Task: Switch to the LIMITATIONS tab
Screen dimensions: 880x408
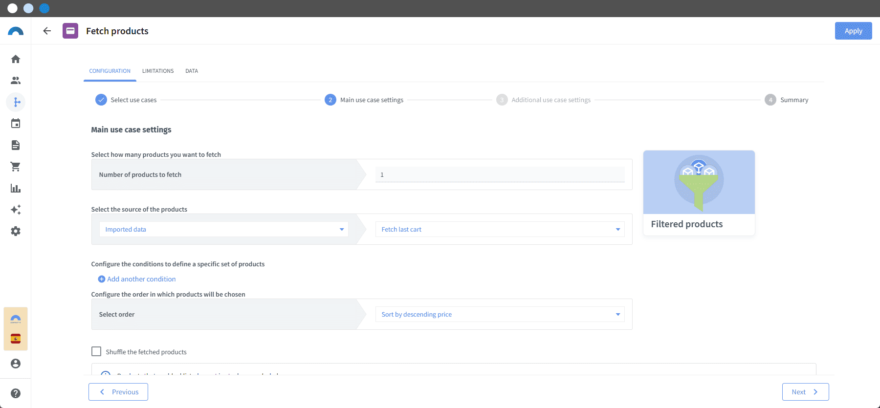Action: (x=158, y=71)
